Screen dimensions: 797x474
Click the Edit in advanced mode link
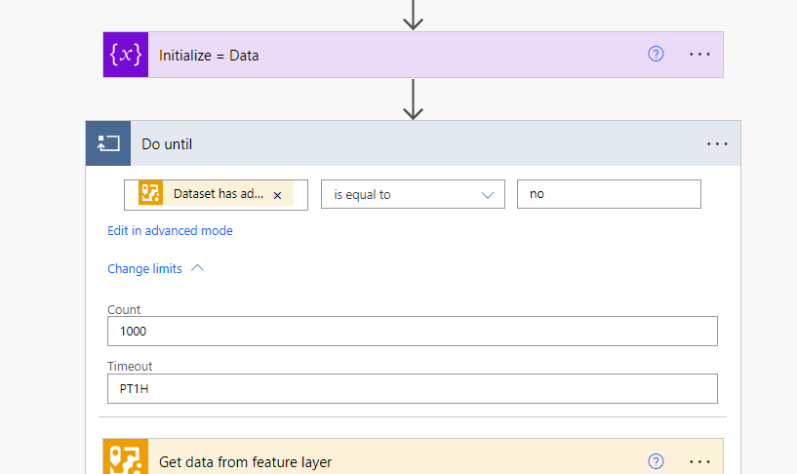(170, 231)
